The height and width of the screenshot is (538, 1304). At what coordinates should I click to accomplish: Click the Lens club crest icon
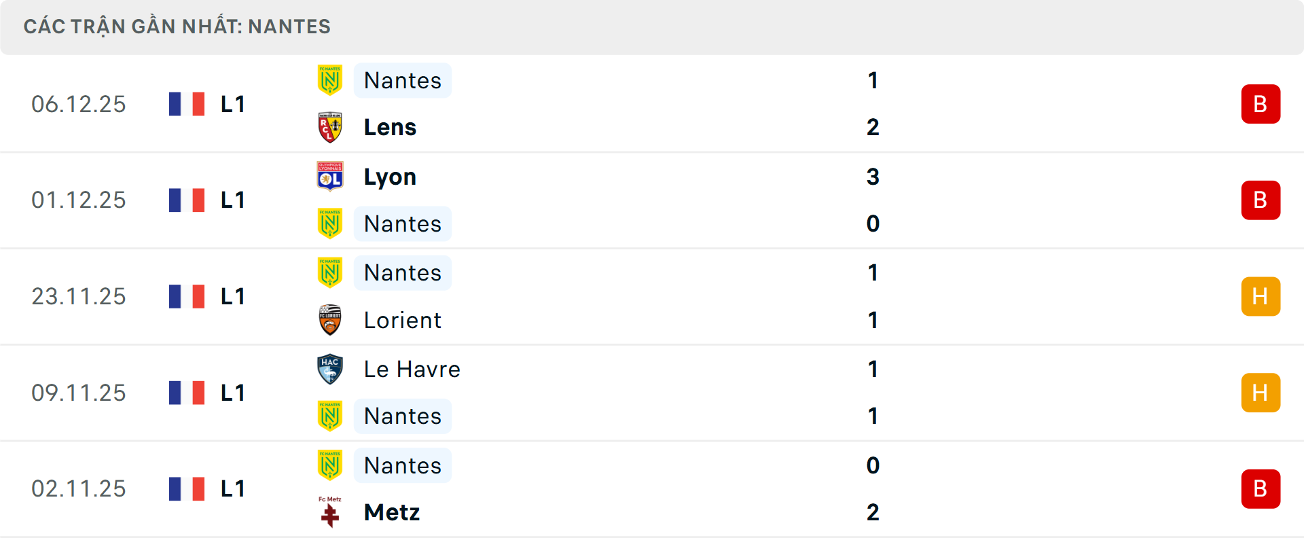(330, 128)
